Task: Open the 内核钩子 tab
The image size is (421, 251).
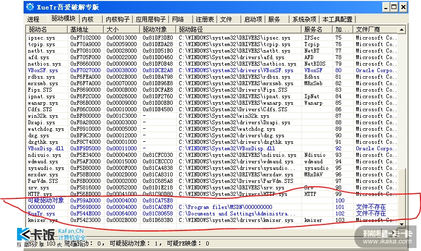Action: (117, 20)
